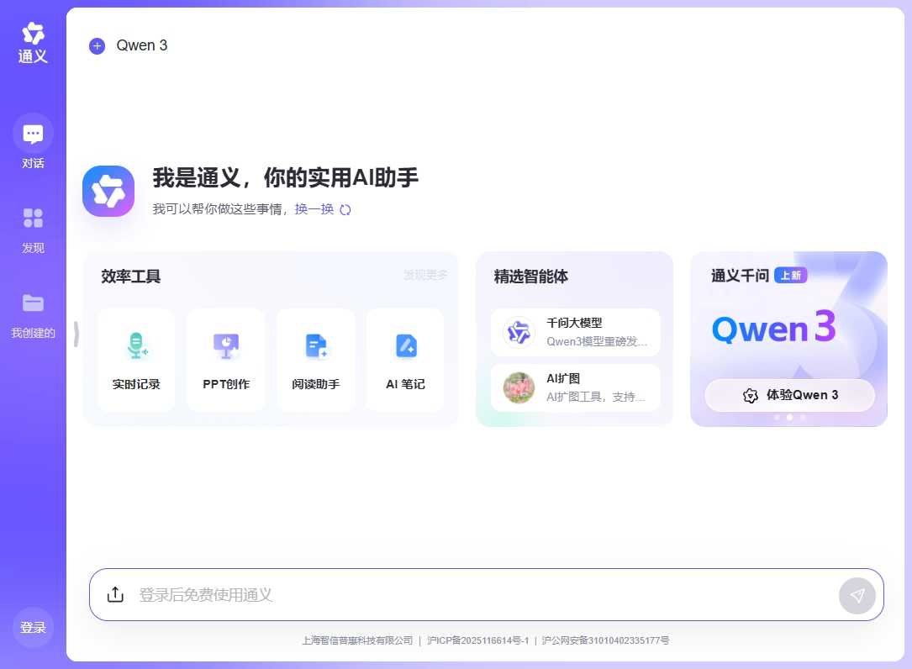Go to the 发现 discovery page
The height and width of the screenshot is (669, 912).
pos(32,227)
